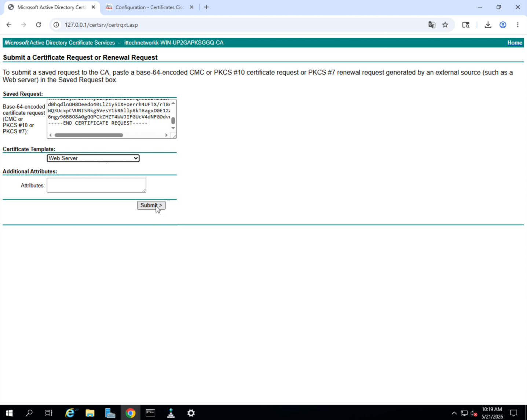Open File Explorer from the taskbar
Screen dimensions: 527x420
coord(90,413)
